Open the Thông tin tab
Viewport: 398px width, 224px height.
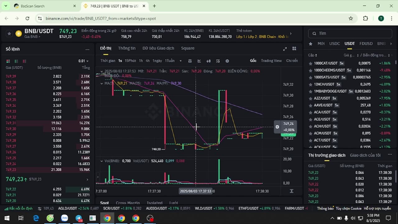click(x=127, y=48)
